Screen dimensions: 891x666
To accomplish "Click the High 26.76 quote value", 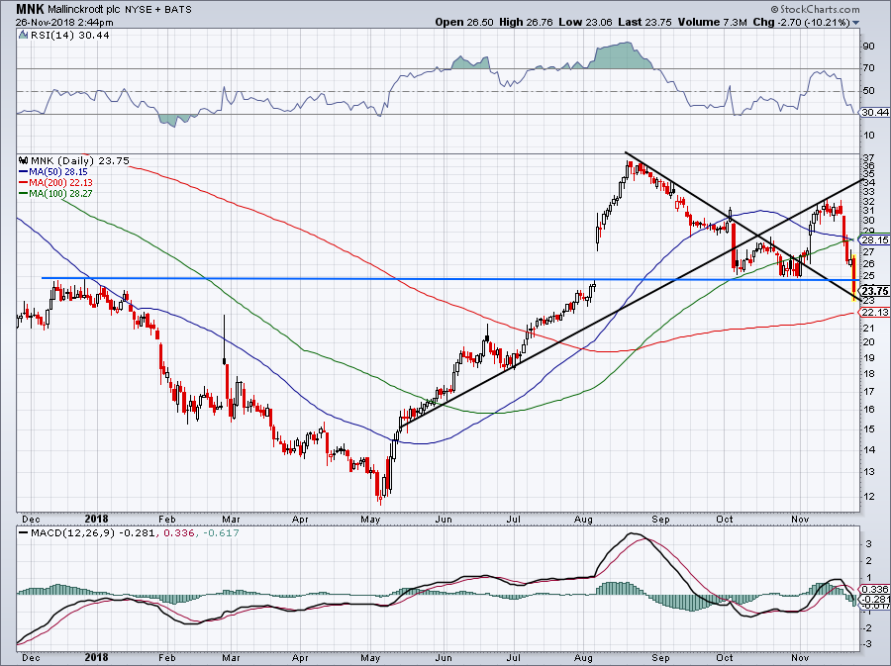I will click(527, 22).
